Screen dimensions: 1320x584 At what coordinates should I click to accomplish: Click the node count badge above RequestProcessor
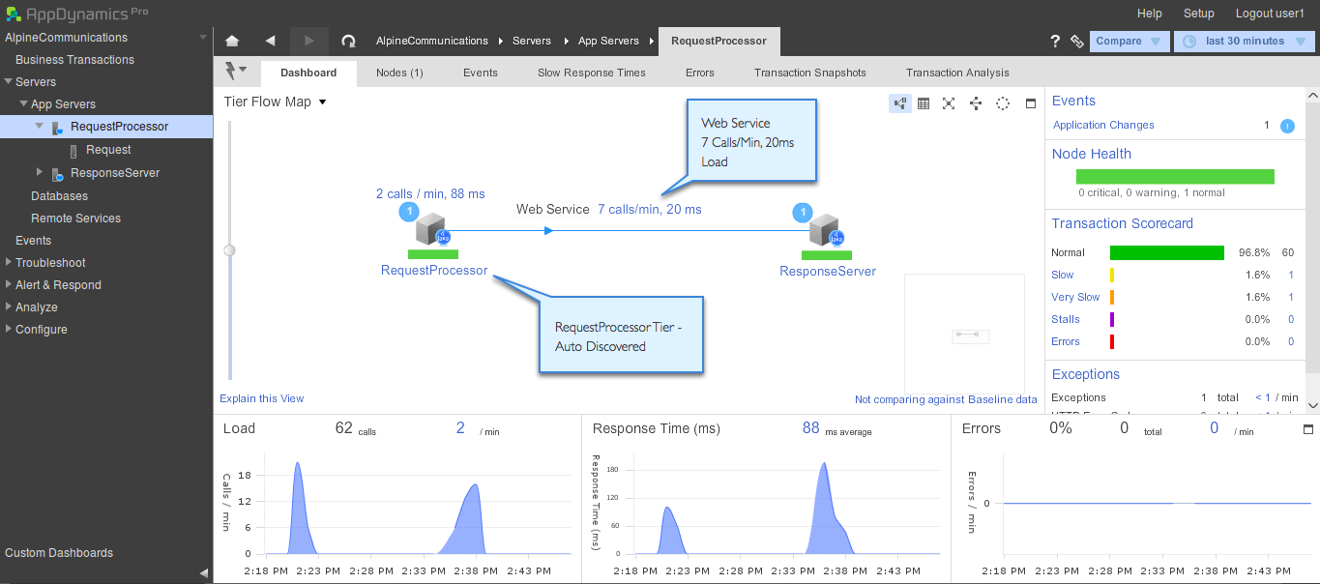point(408,212)
